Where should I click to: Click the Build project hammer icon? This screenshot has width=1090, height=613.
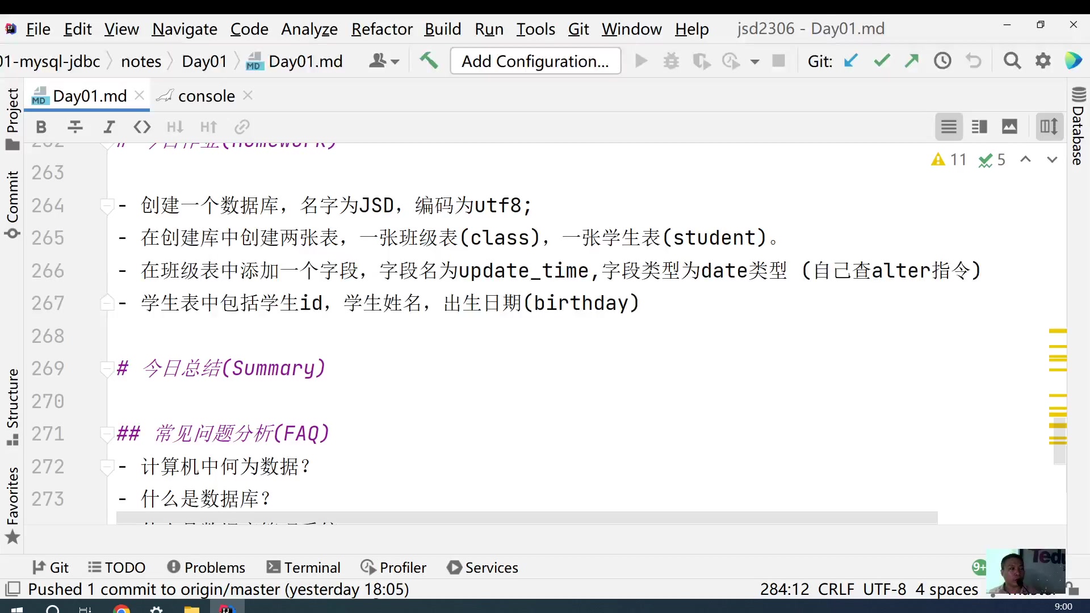(429, 61)
